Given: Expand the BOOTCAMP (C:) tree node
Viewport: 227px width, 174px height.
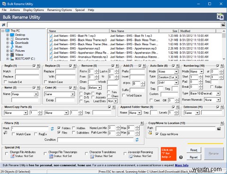Looking at the screenshot, I should 8,59.
